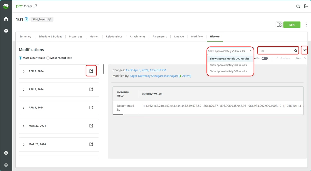Collapse the results count dropdown

250,51
